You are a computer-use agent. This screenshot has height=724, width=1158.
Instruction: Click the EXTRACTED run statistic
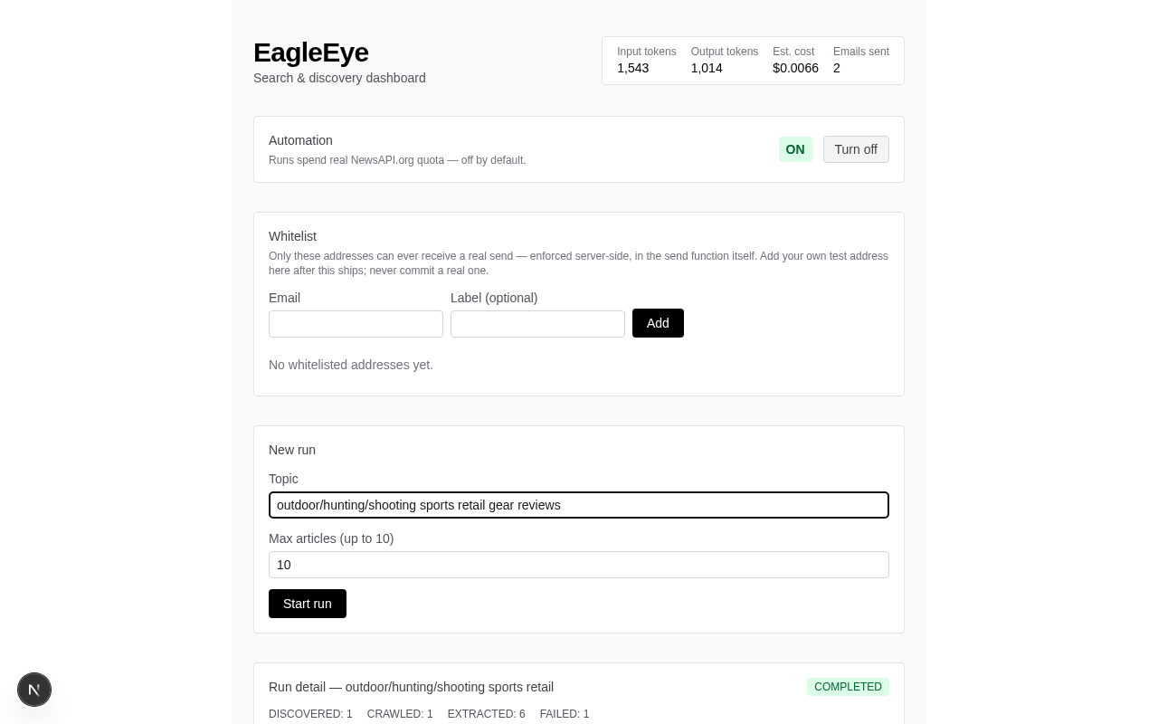point(486,714)
